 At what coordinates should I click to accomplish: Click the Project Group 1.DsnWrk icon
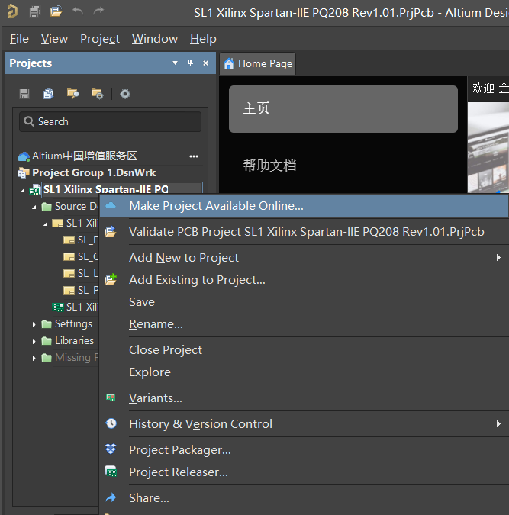pyautogui.click(x=24, y=172)
